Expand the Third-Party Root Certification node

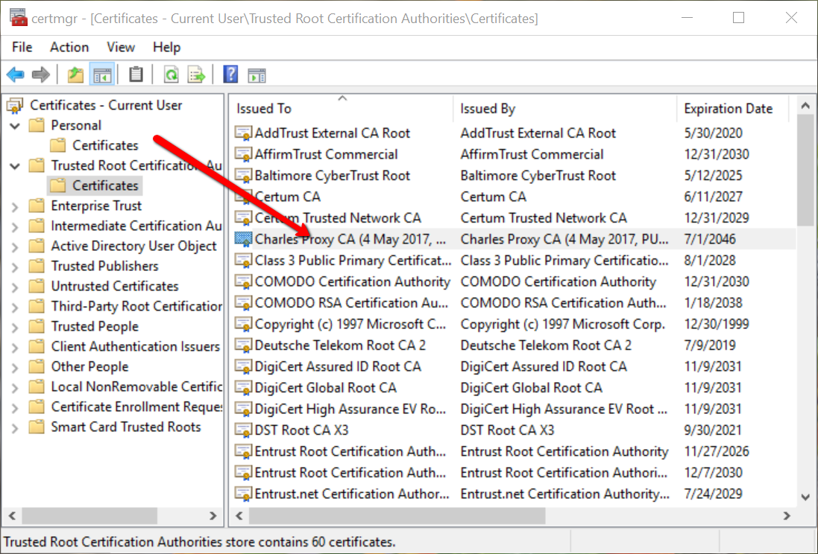pos(15,307)
